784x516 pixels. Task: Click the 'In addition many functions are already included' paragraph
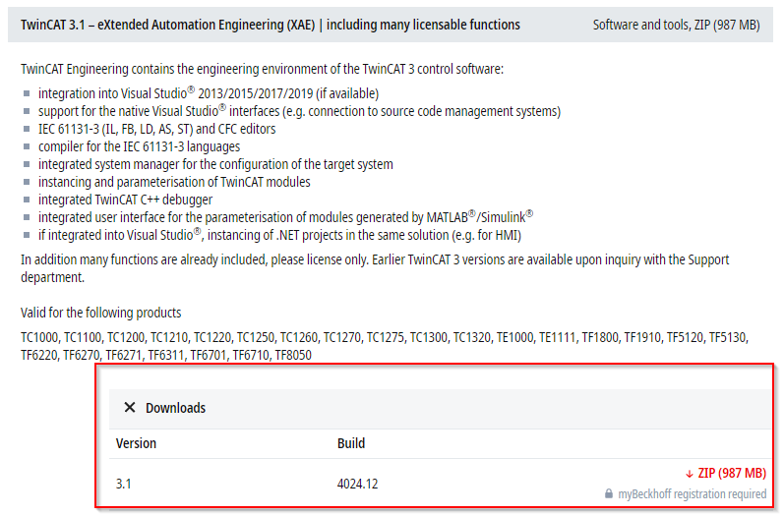375,268
